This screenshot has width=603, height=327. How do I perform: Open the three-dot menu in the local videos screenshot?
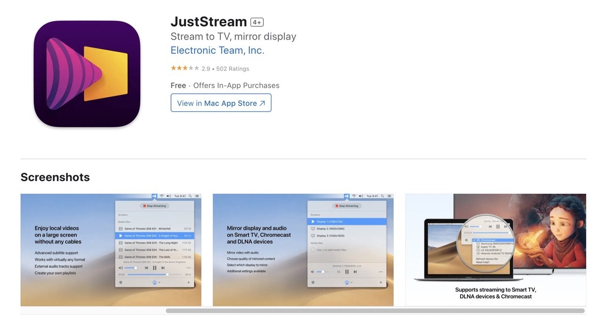coord(188,268)
